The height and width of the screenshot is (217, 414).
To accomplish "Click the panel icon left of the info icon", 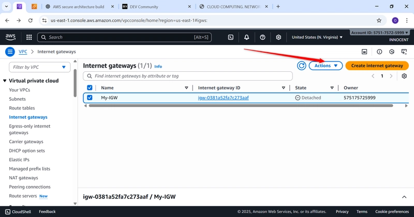I will [x=364, y=52].
